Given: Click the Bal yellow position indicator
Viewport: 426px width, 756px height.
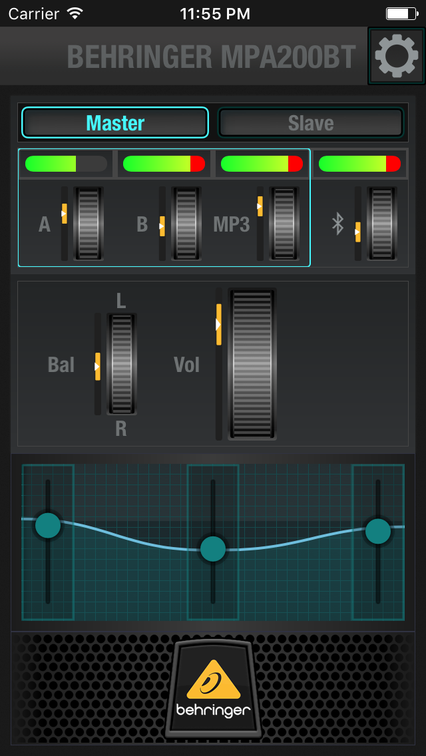Looking at the screenshot, I should (x=97, y=367).
